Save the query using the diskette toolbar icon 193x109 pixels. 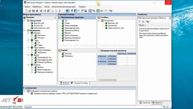pos(33,11)
